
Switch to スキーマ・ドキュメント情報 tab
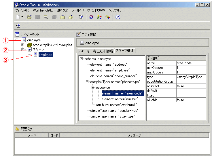(96, 51)
